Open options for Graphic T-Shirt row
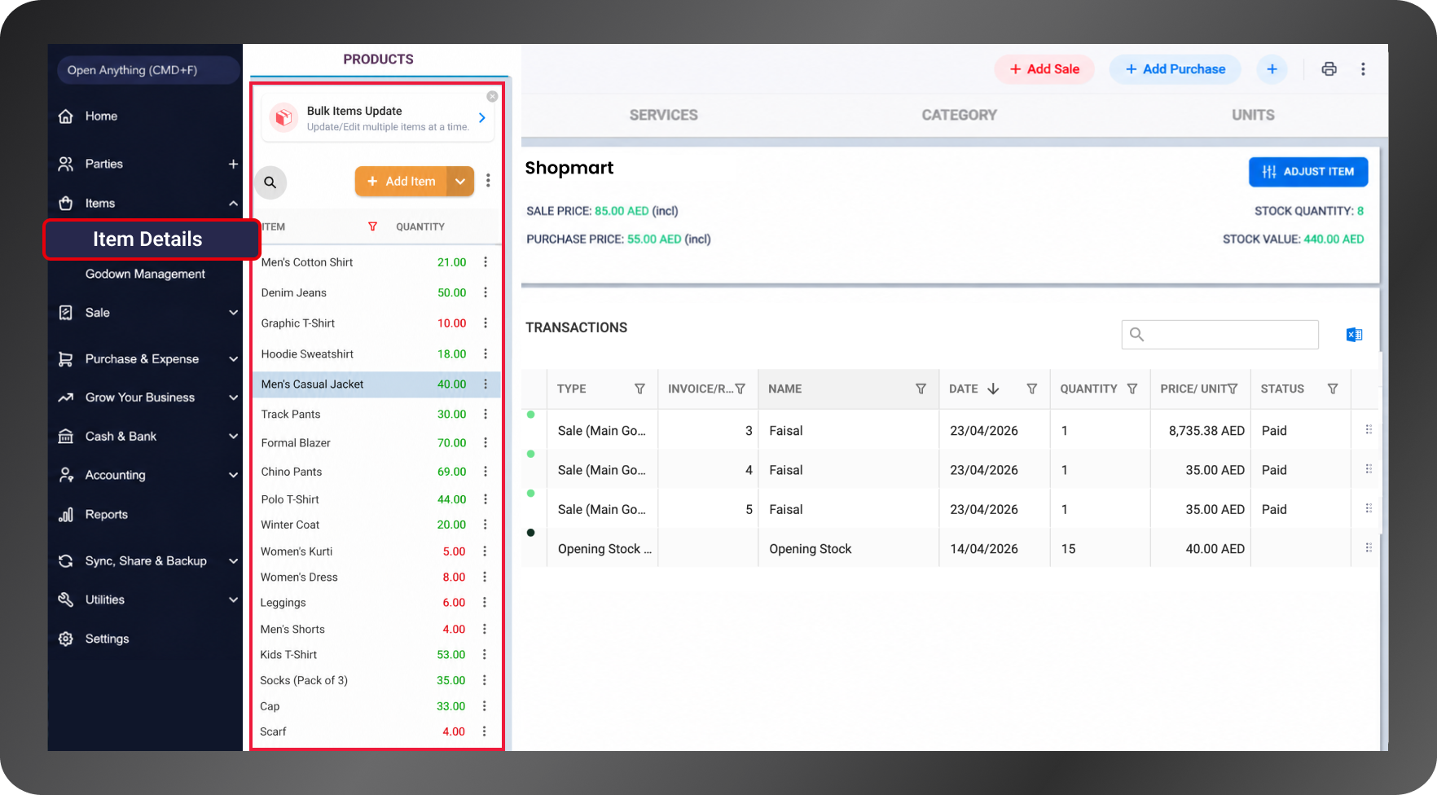The height and width of the screenshot is (795, 1437). [486, 323]
